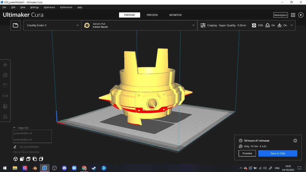Show hidden system tray icons
This screenshot has height=172, width=306.
click(x=241, y=168)
